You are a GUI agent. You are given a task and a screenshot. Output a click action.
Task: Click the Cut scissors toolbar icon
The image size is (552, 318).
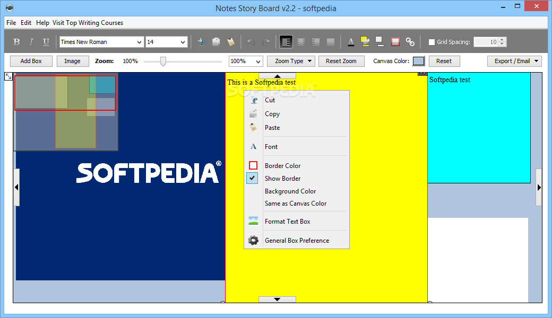click(201, 42)
